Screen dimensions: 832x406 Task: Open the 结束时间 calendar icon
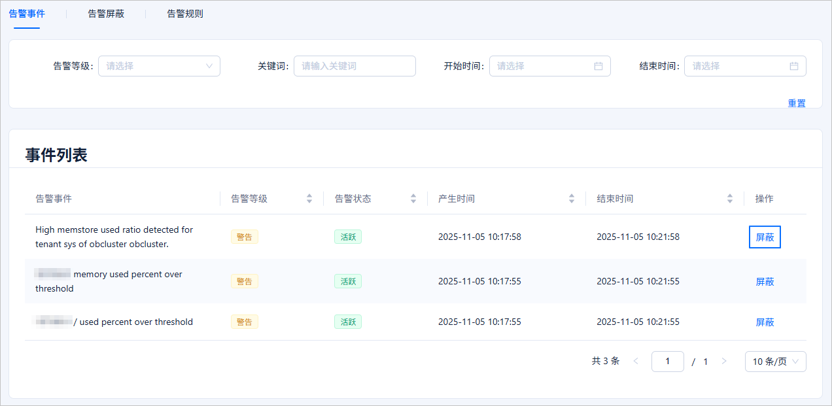coord(793,66)
